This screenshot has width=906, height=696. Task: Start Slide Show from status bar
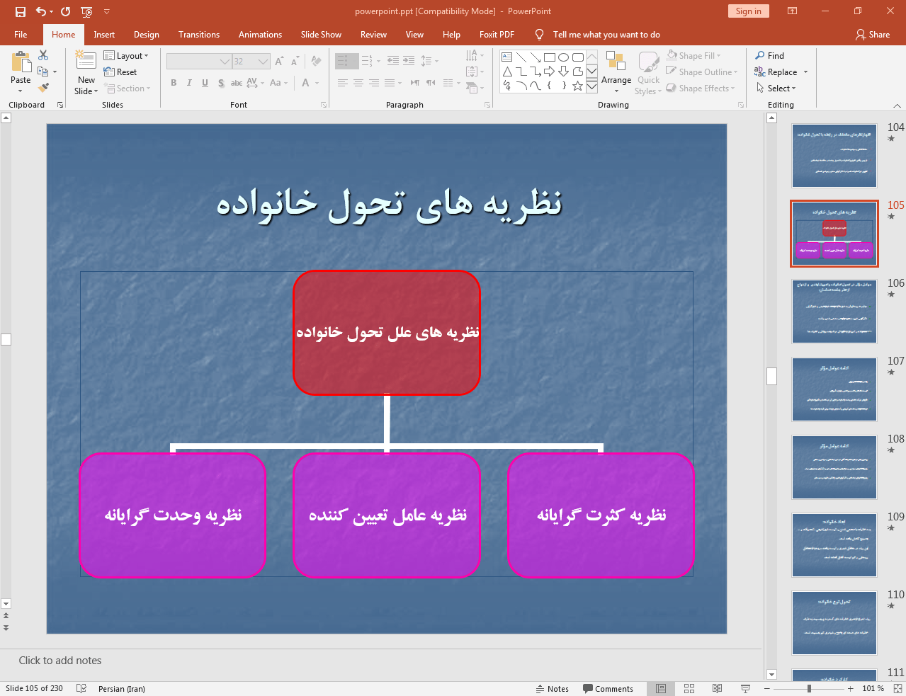[x=745, y=688]
